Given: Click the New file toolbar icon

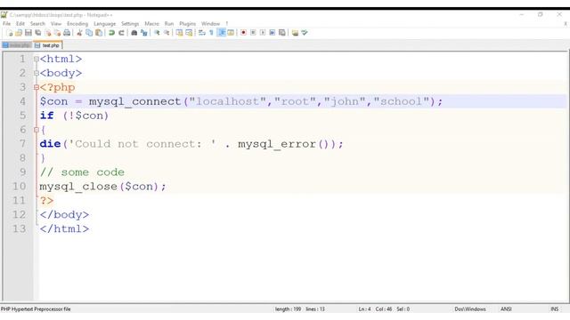Looking at the screenshot, I should tap(10, 33).
